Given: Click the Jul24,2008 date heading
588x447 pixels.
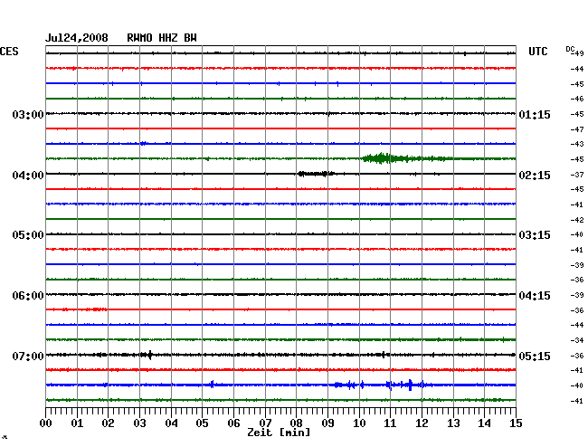Looking at the screenshot, I should 77,38.
